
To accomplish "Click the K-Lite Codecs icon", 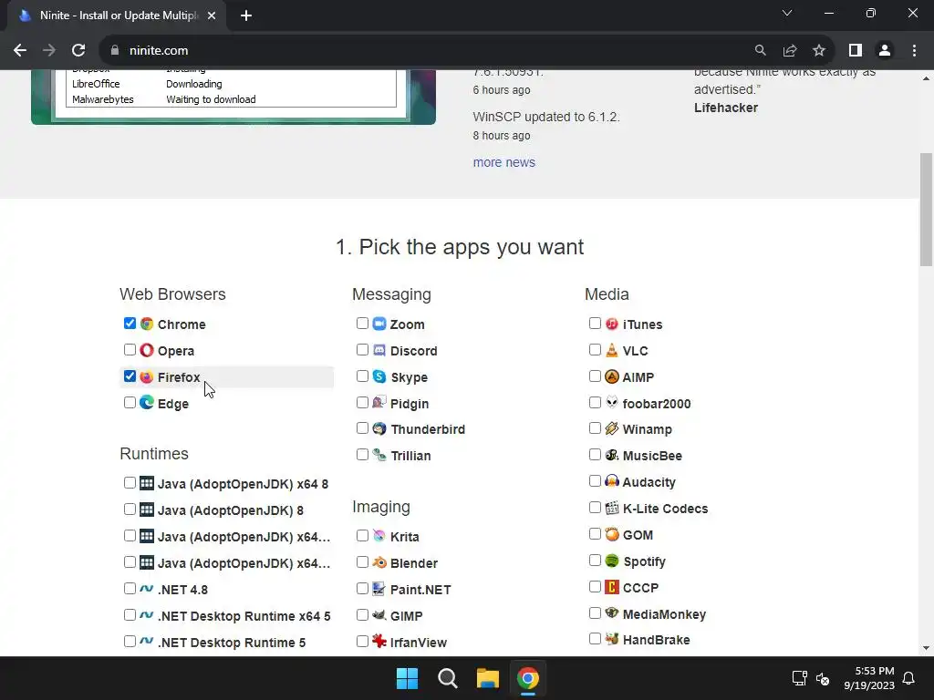I will coord(612,508).
